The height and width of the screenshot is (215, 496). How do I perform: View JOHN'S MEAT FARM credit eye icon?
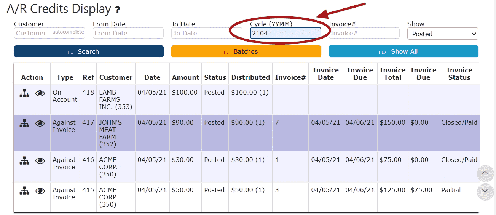40,123
